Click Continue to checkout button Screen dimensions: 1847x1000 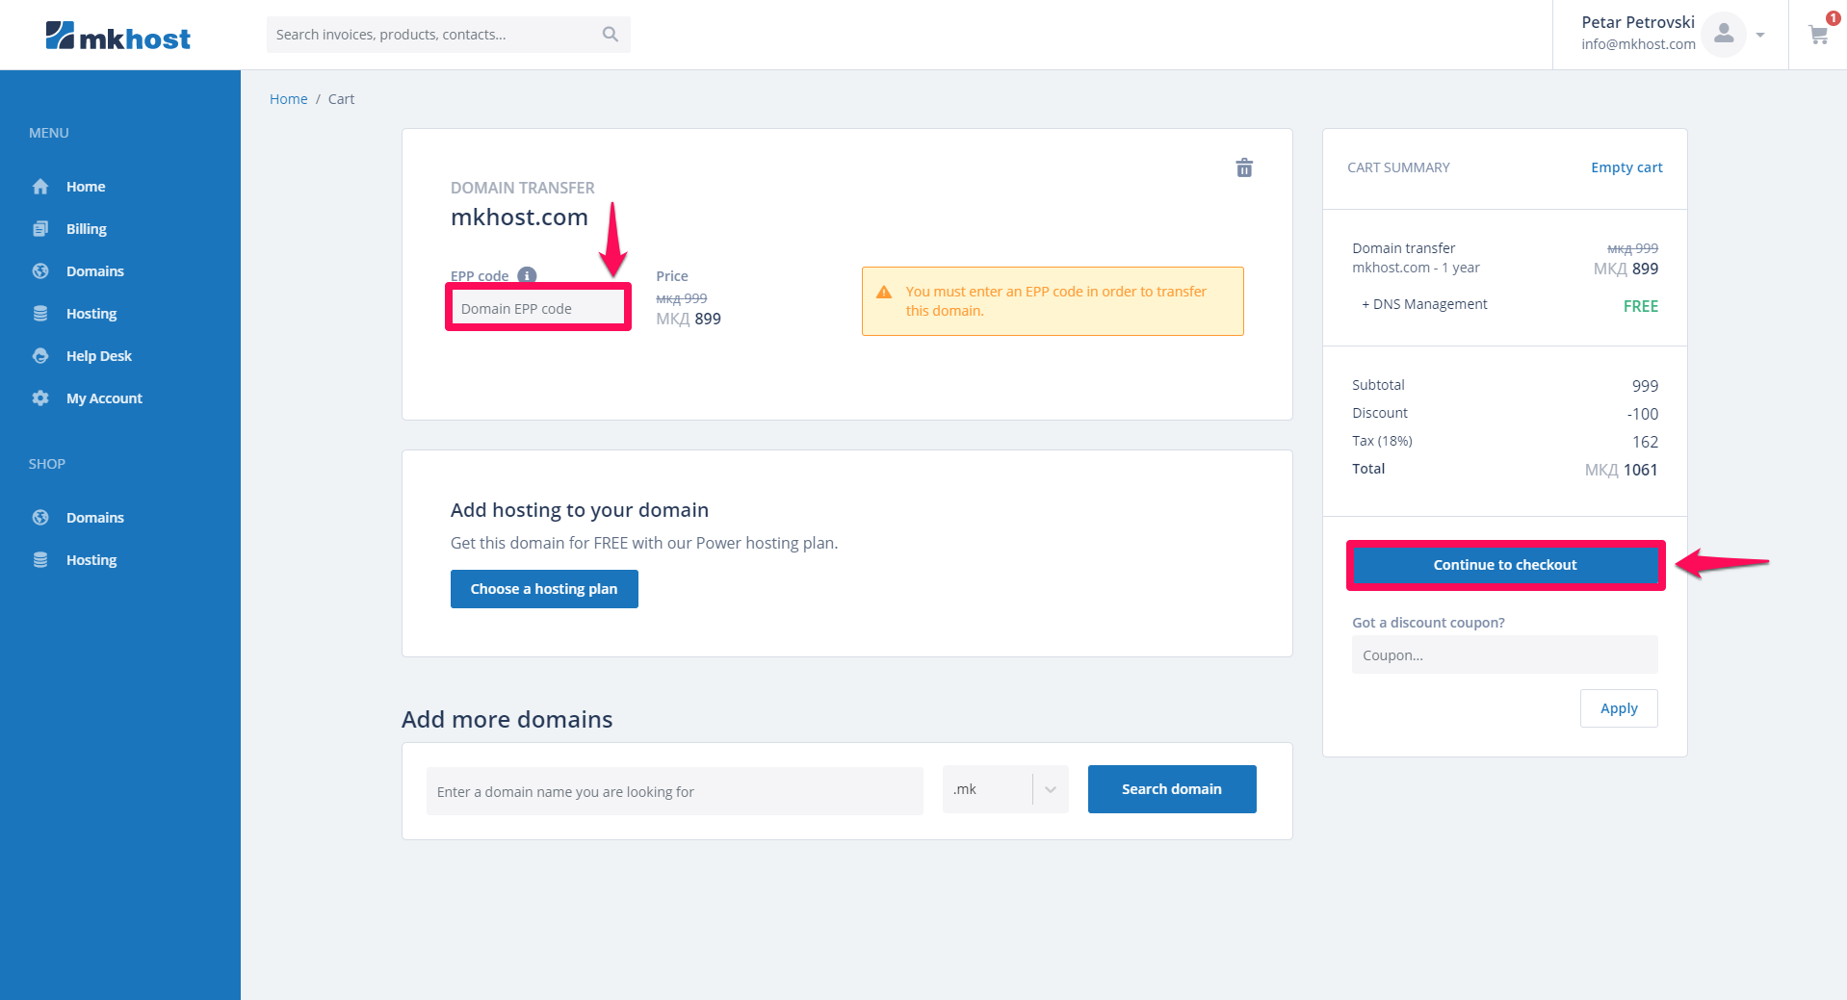coord(1505,565)
